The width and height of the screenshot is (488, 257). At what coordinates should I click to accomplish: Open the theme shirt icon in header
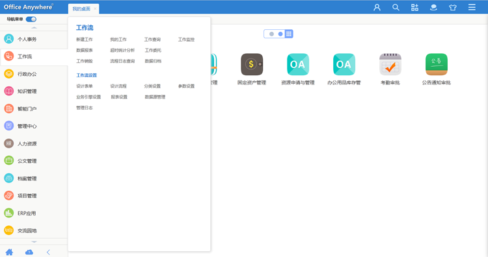click(x=453, y=7)
